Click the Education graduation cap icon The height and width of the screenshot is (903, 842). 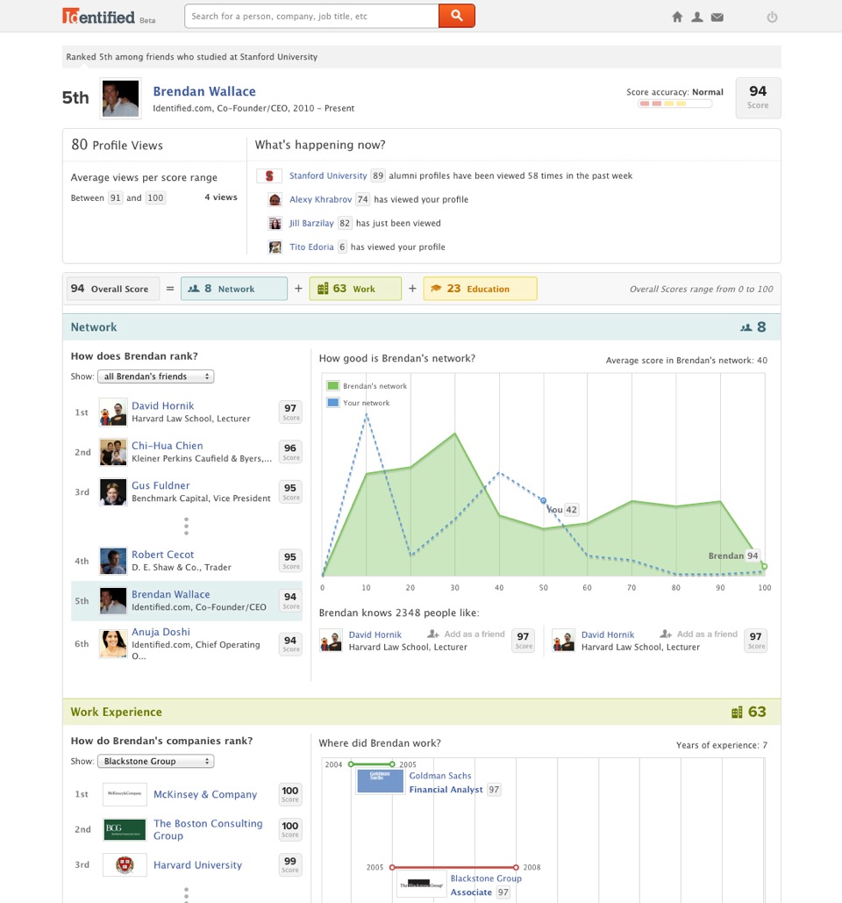click(x=436, y=288)
